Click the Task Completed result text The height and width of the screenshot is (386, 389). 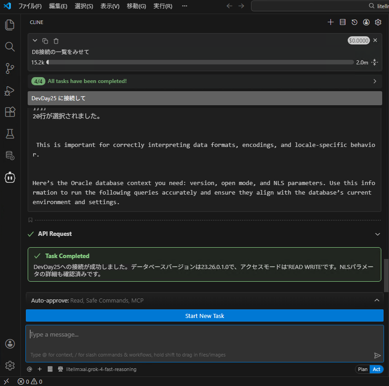click(x=203, y=270)
